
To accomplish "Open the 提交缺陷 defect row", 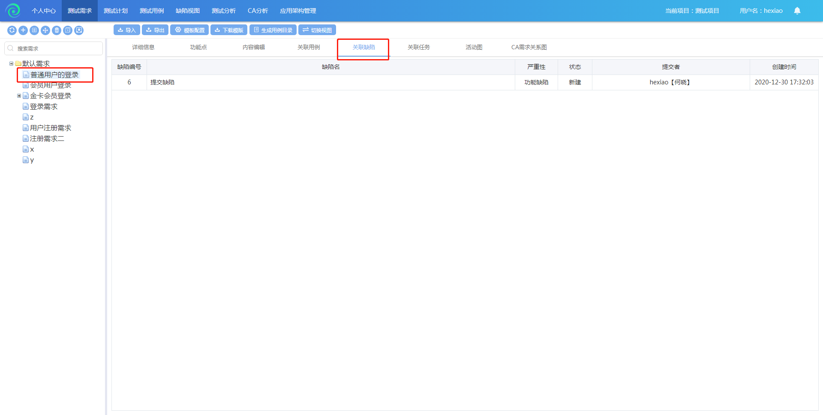I will coord(162,82).
